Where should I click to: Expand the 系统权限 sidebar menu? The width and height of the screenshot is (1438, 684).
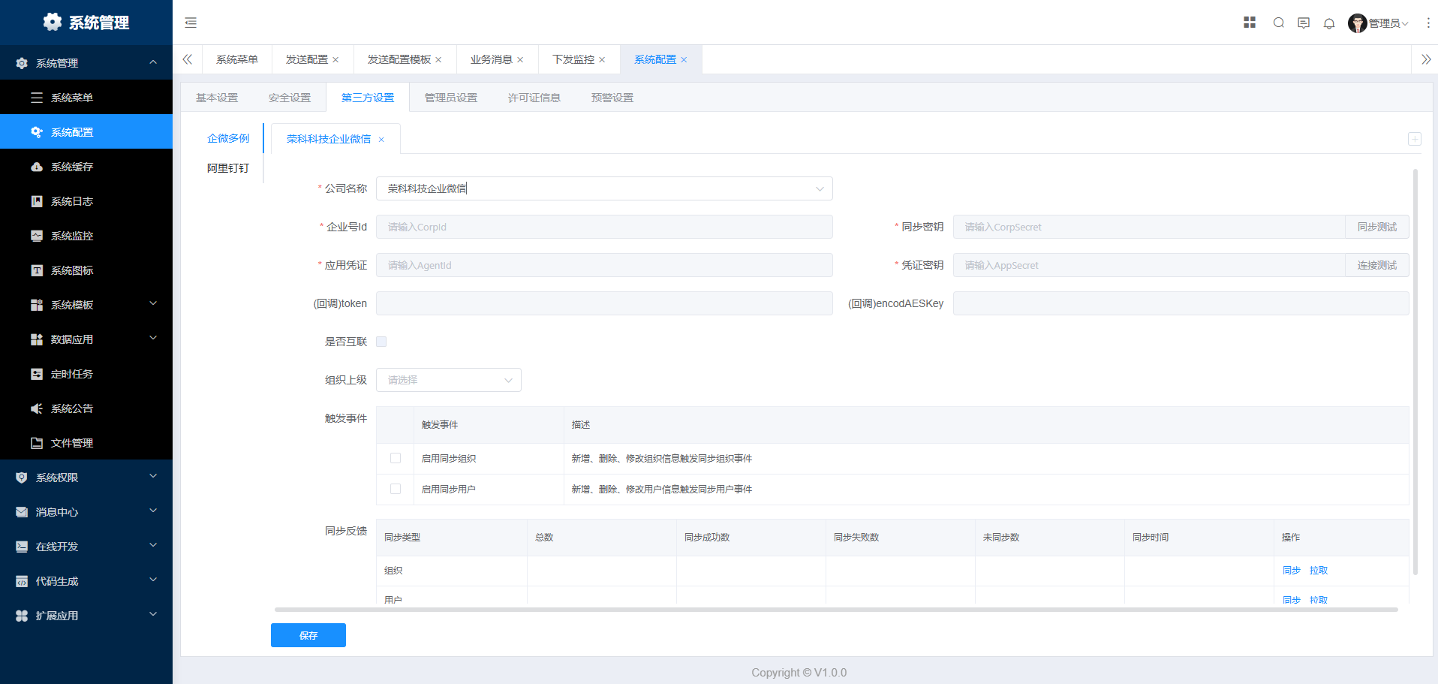point(86,478)
